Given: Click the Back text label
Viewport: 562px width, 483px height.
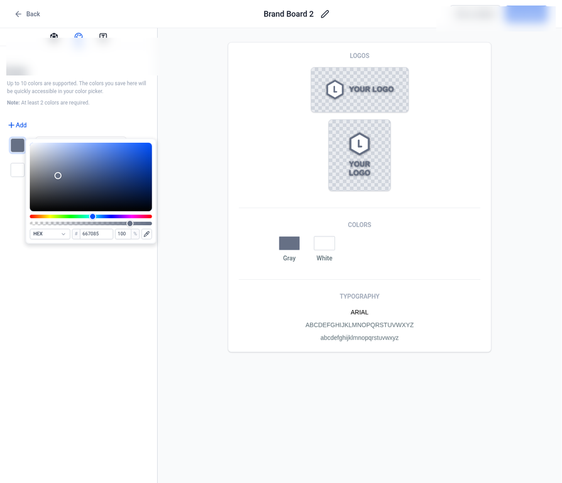Looking at the screenshot, I should [33, 14].
